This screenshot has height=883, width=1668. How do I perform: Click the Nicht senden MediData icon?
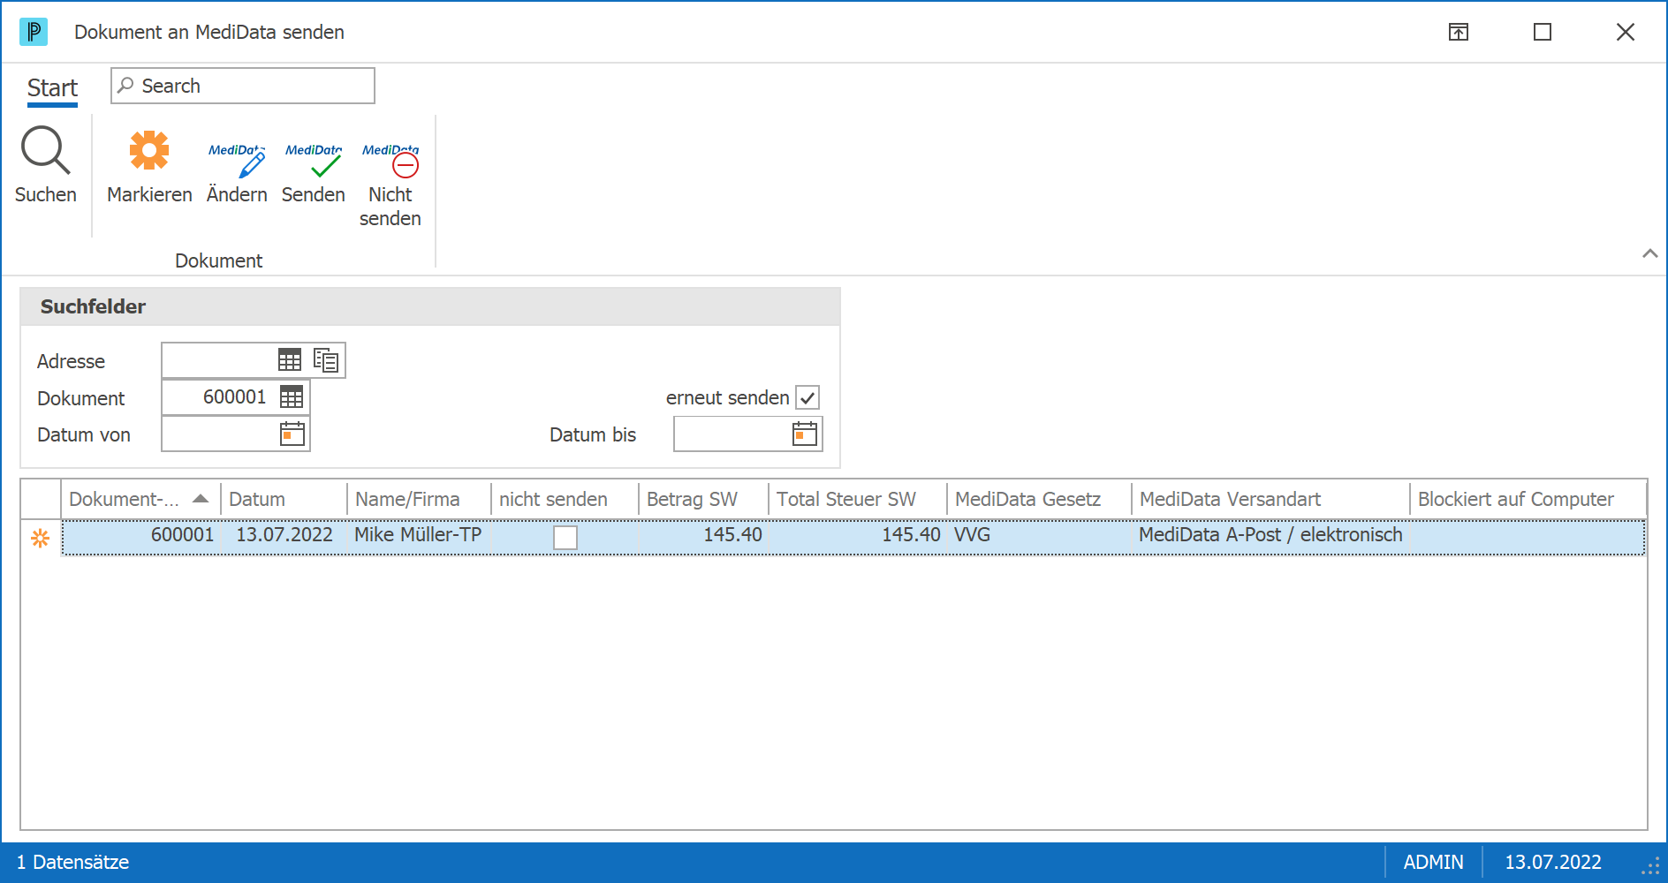(390, 160)
